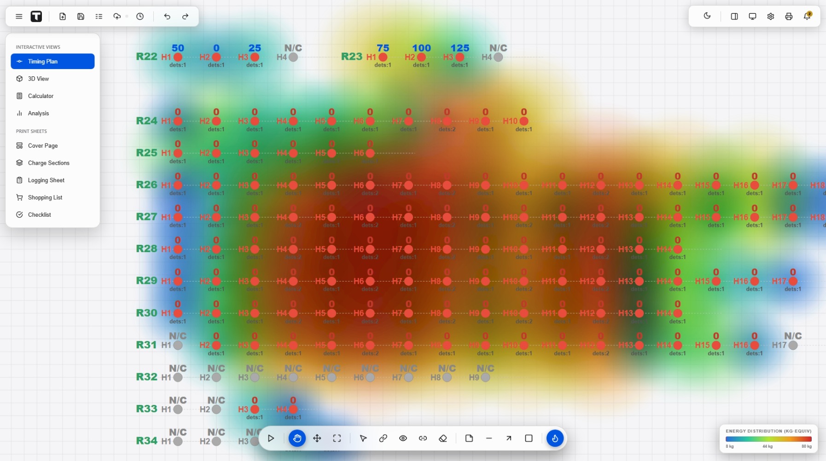Open the 3D View
The width and height of the screenshot is (826, 461).
coord(52,79)
